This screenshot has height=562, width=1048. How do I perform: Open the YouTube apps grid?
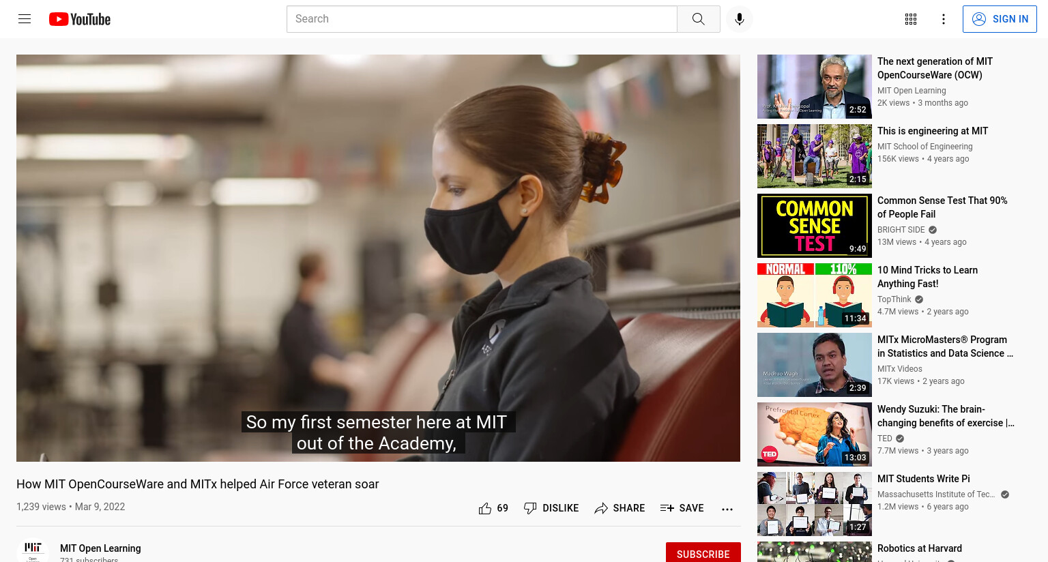(x=911, y=19)
